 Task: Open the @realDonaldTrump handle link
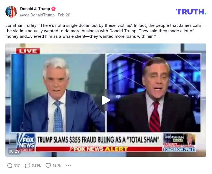coord(37,15)
